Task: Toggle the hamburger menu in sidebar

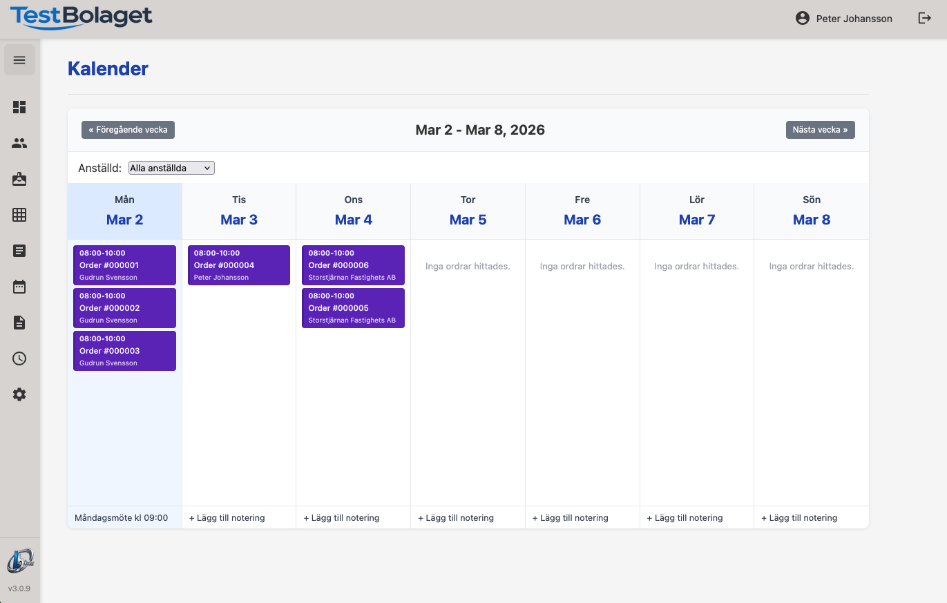Action: [19, 60]
